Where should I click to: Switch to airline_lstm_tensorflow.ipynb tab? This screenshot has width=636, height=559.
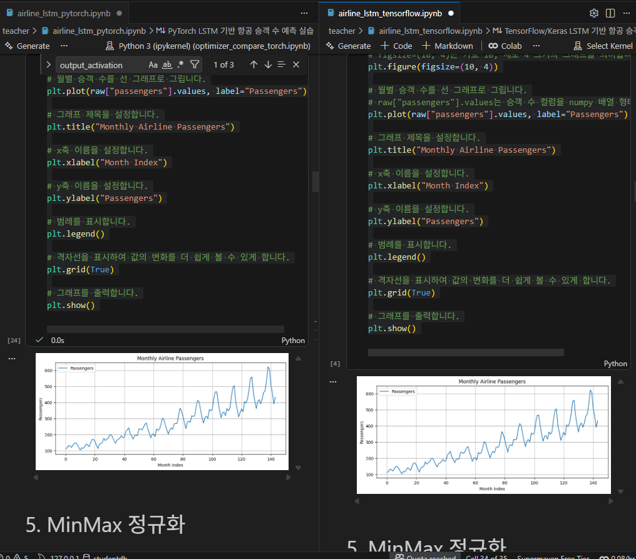[389, 13]
